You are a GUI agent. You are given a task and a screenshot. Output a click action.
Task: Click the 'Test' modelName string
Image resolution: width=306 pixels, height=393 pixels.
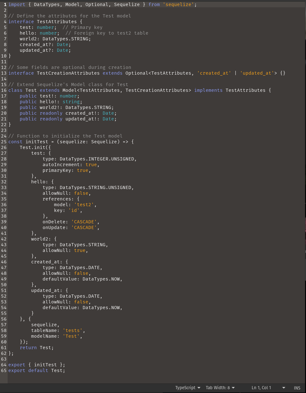click(x=71, y=336)
